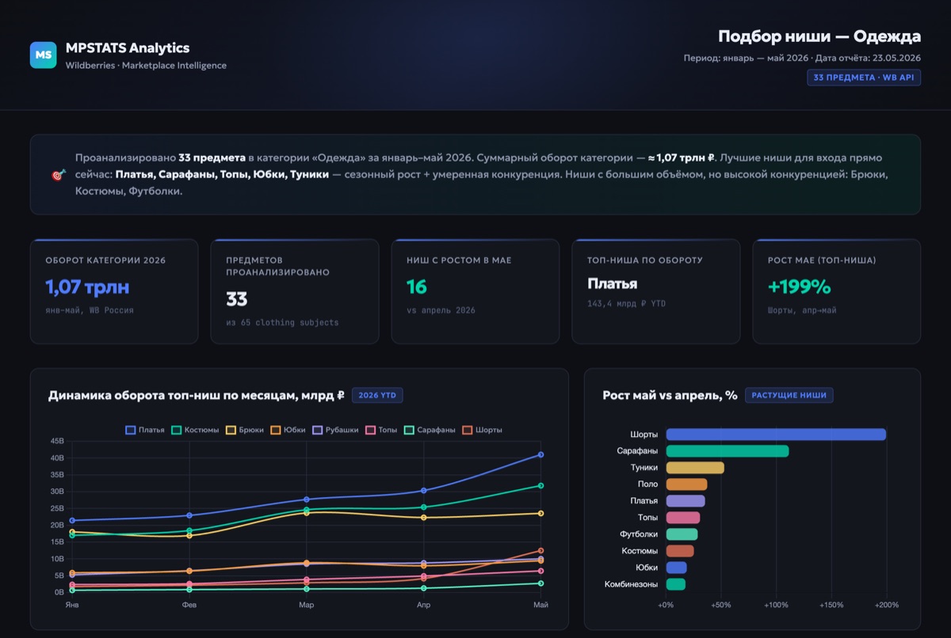
Task: Click the Топы bar in growth chart
Action: [x=683, y=518]
